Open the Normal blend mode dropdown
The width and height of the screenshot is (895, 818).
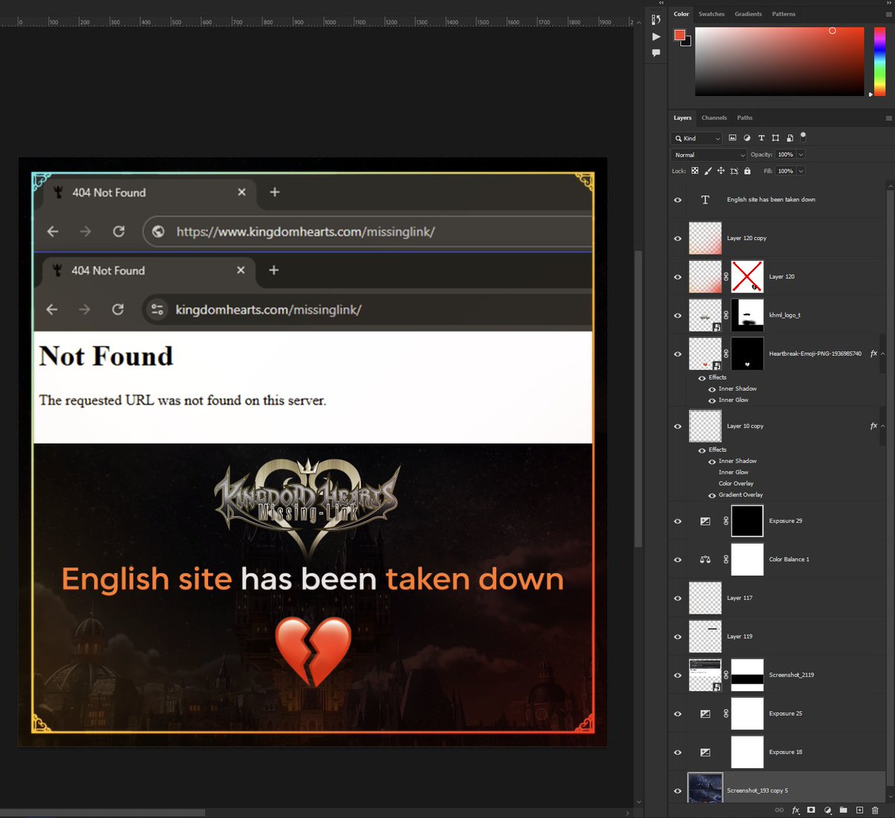point(709,155)
